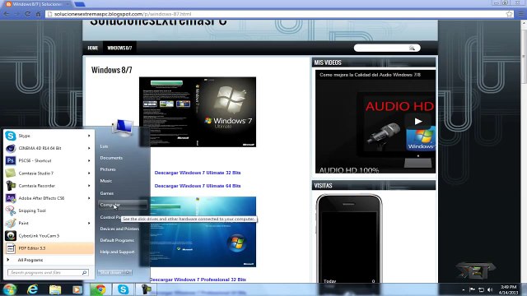Bookmark page with the star icon
The height and width of the screenshot is (296, 527).
[509, 14]
